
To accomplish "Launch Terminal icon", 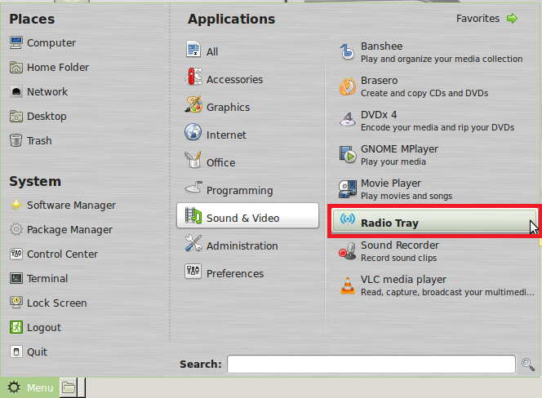I will 16,278.
